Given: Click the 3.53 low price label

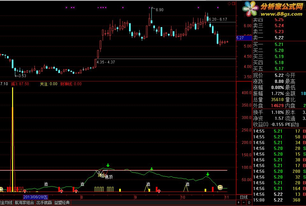Looking at the screenshot, I should click(x=22, y=76).
